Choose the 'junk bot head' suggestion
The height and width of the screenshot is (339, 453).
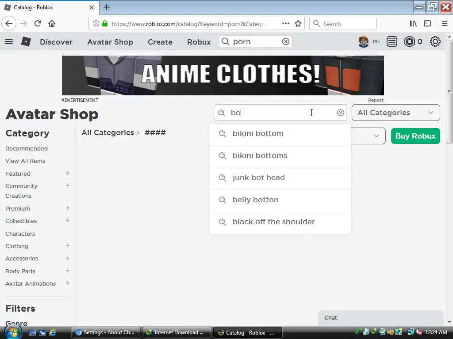(x=280, y=178)
